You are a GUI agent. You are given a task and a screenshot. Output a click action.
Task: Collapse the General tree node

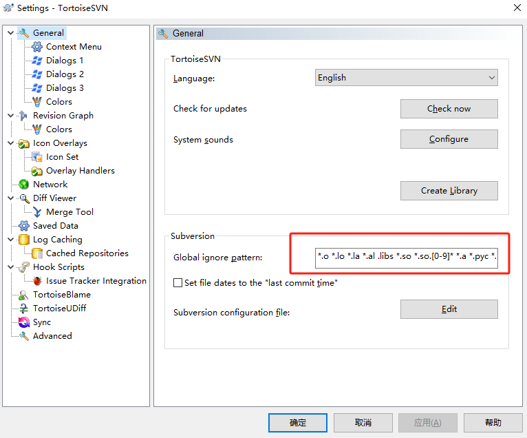tap(11, 33)
